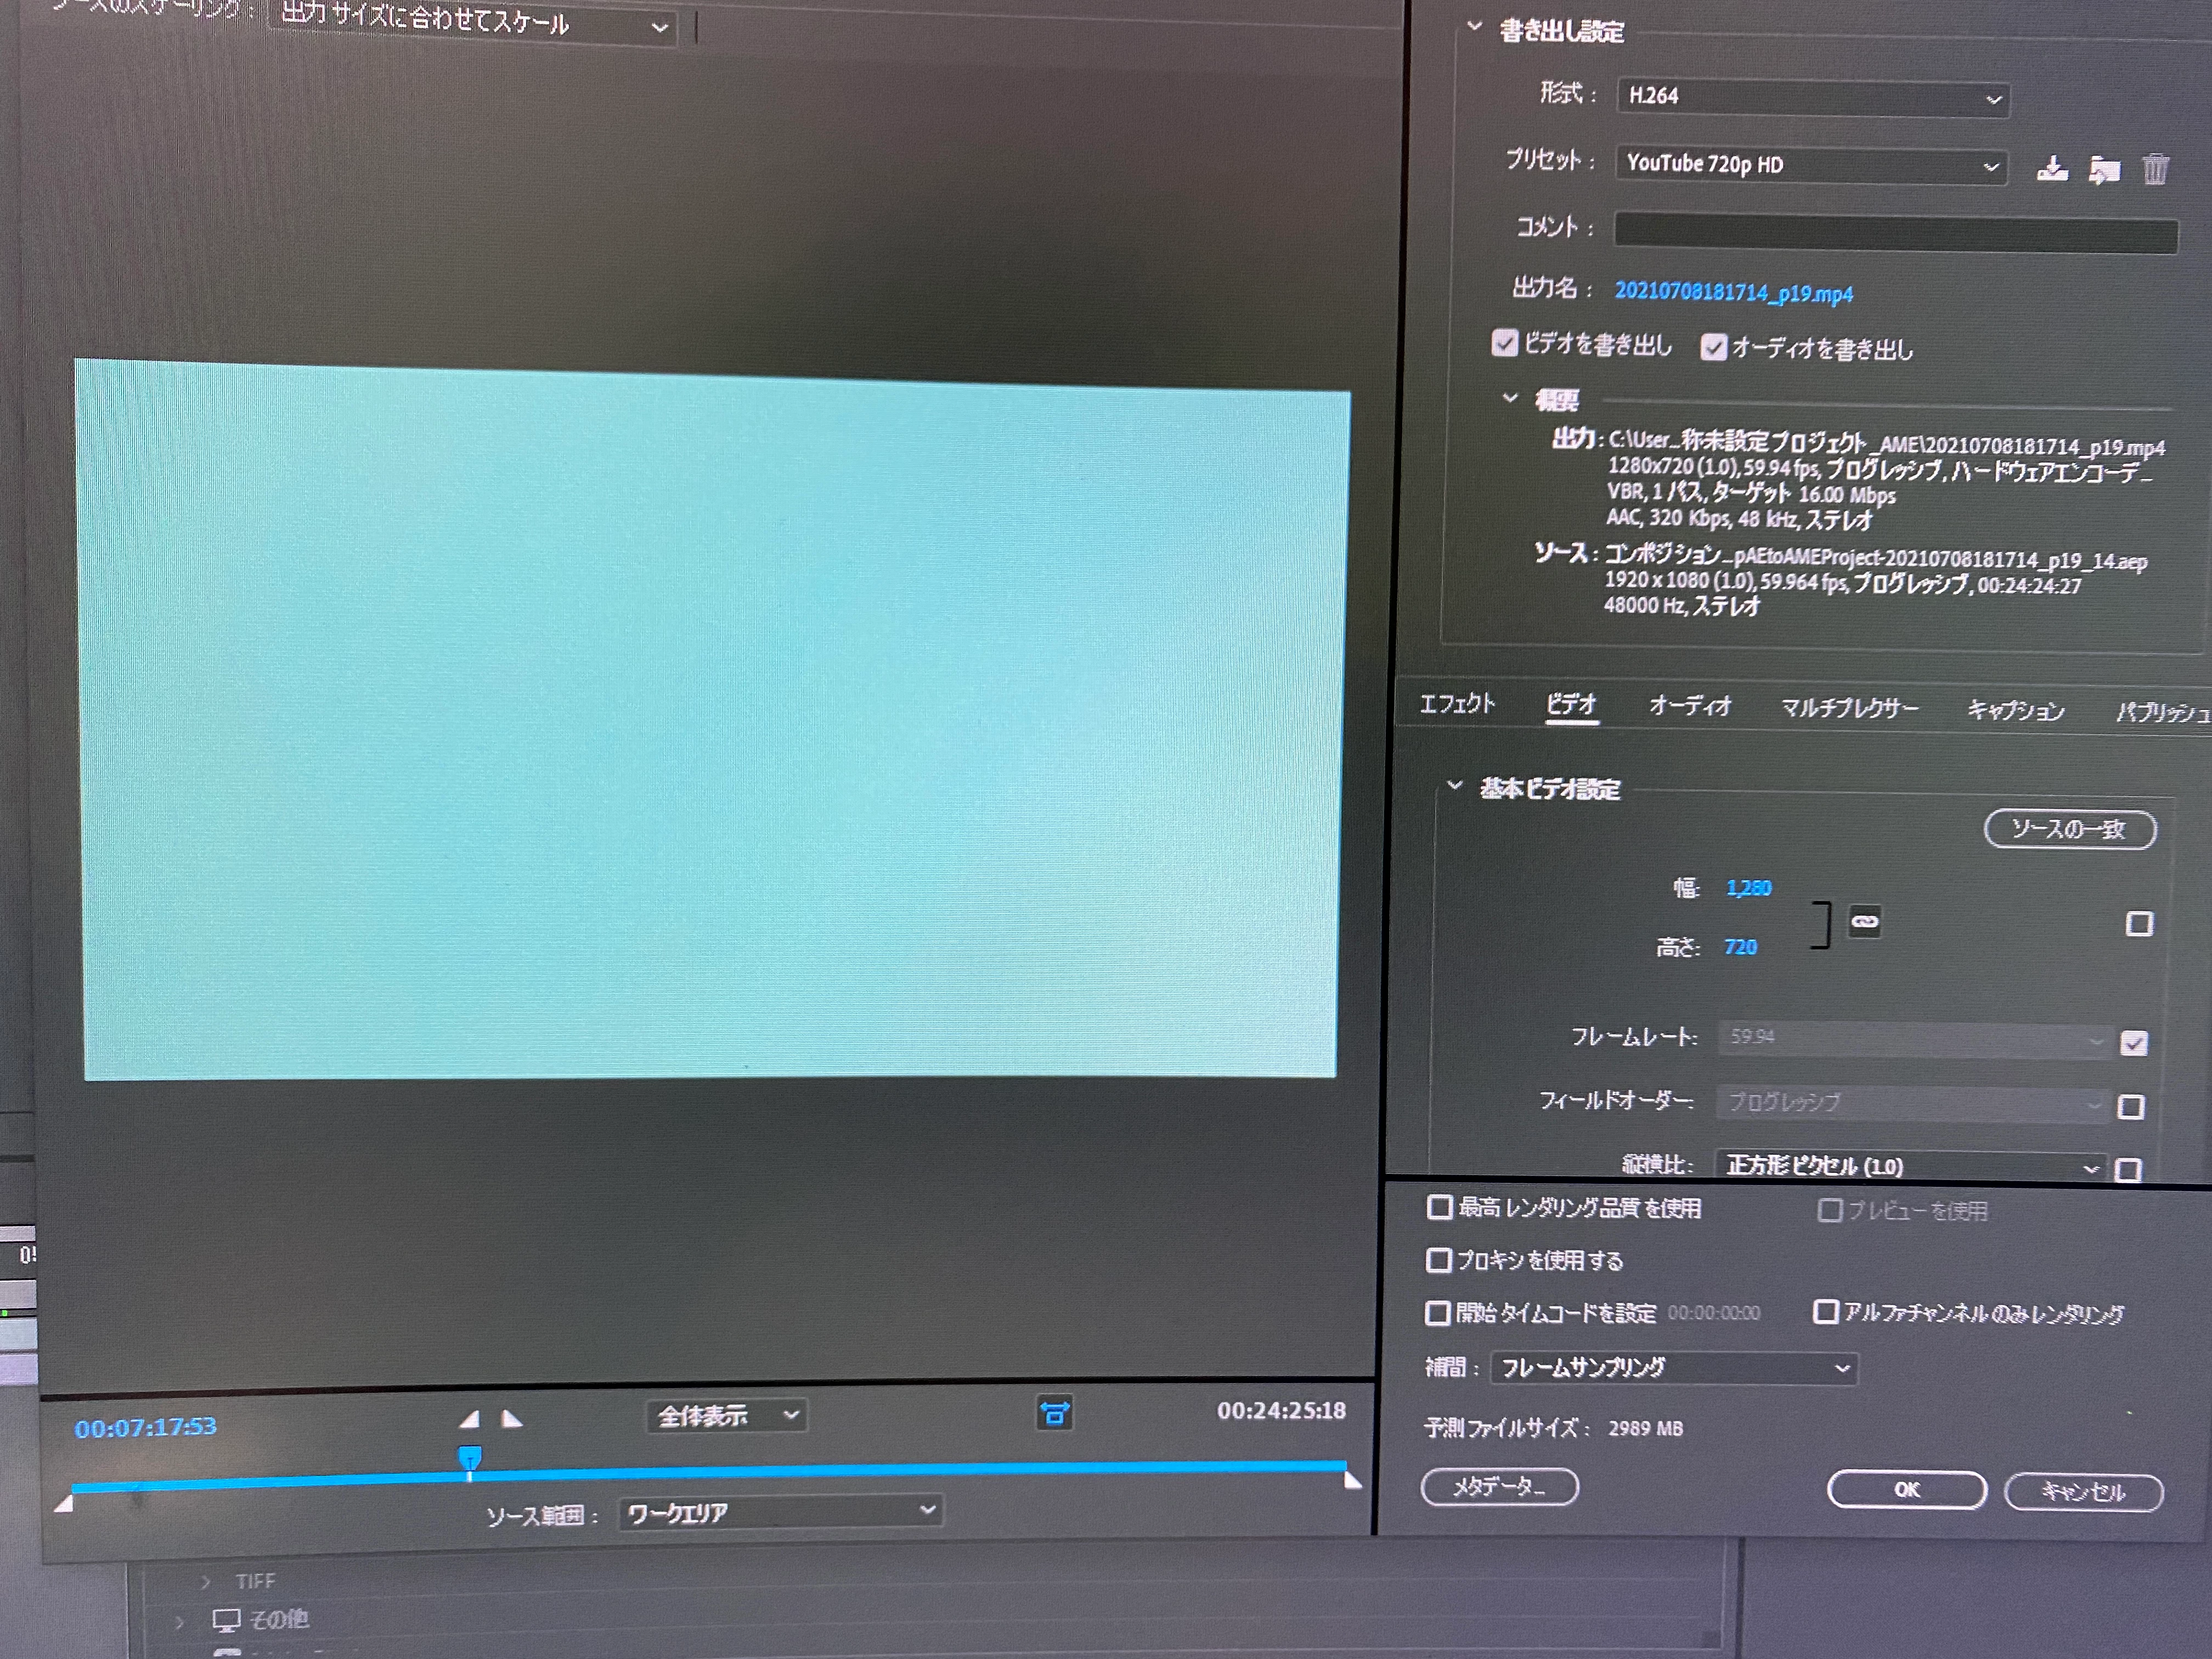Switch to the オーディオ tab
Image resolution: width=2212 pixels, height=1659 pixels.
tap(1689, 706)
